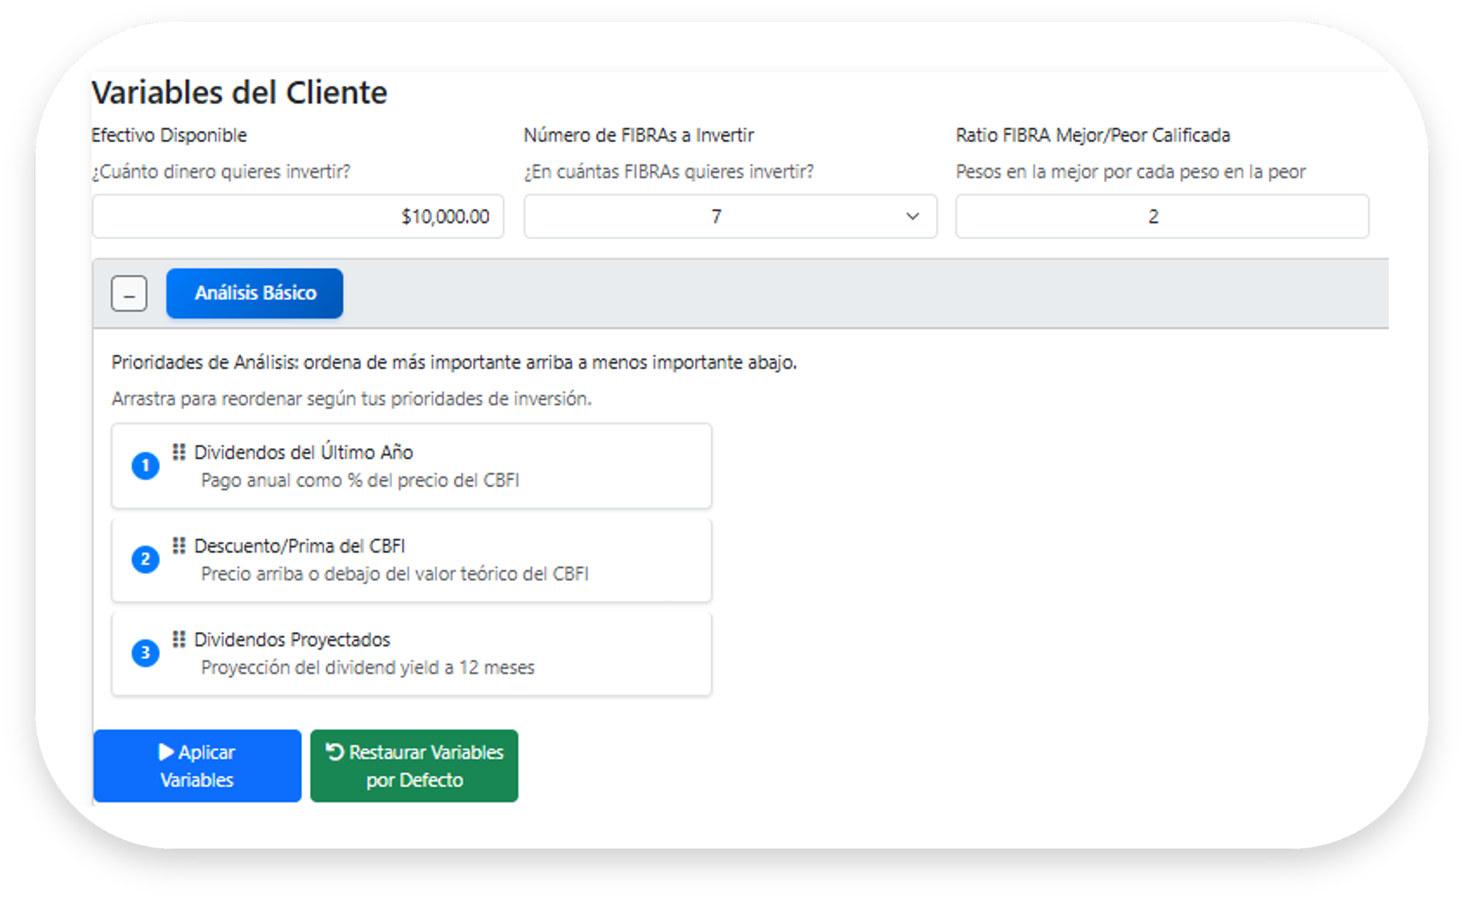This screenshot has width=1464, height=898.
Task: Click the blue number 1 priority badge
Action: pyautogui.click(x=146, y=465)
